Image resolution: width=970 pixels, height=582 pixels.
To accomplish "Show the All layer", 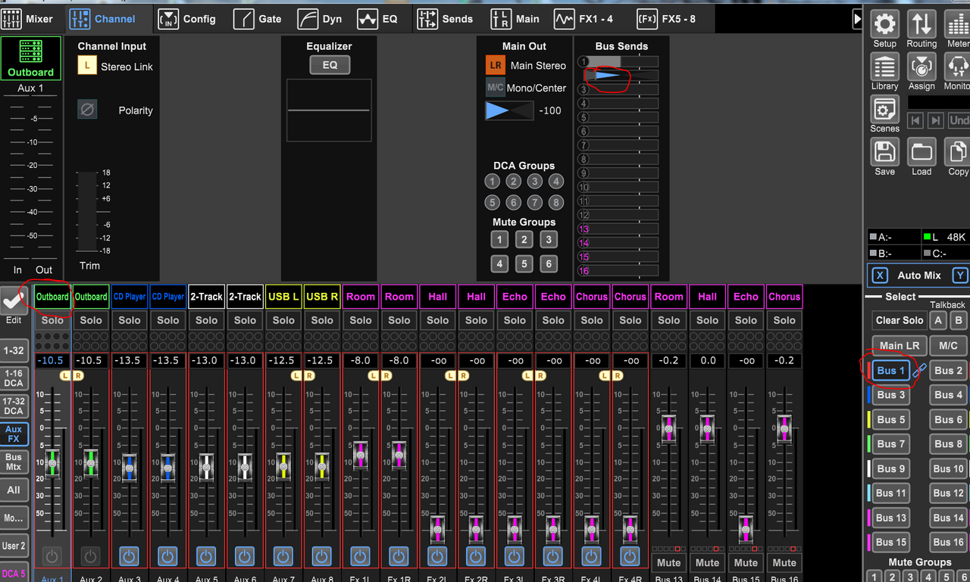I will pyautogui.click(x=14, y=490).
